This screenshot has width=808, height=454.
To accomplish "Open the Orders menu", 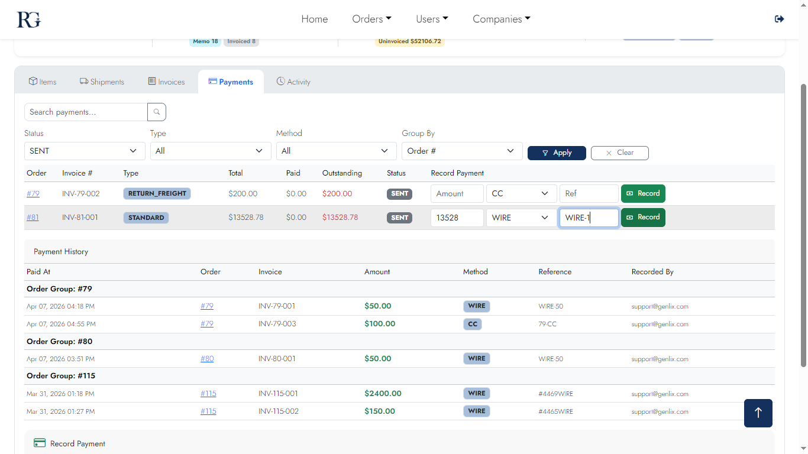I will (x=371, y=19).
